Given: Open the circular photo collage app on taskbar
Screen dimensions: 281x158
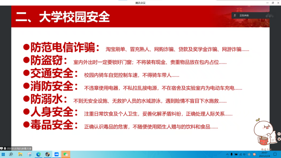Looking at the screenshot, I should [48, 154].
